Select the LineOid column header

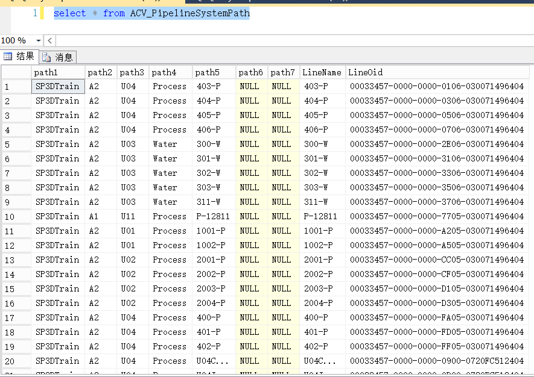[x=437, y=72]
